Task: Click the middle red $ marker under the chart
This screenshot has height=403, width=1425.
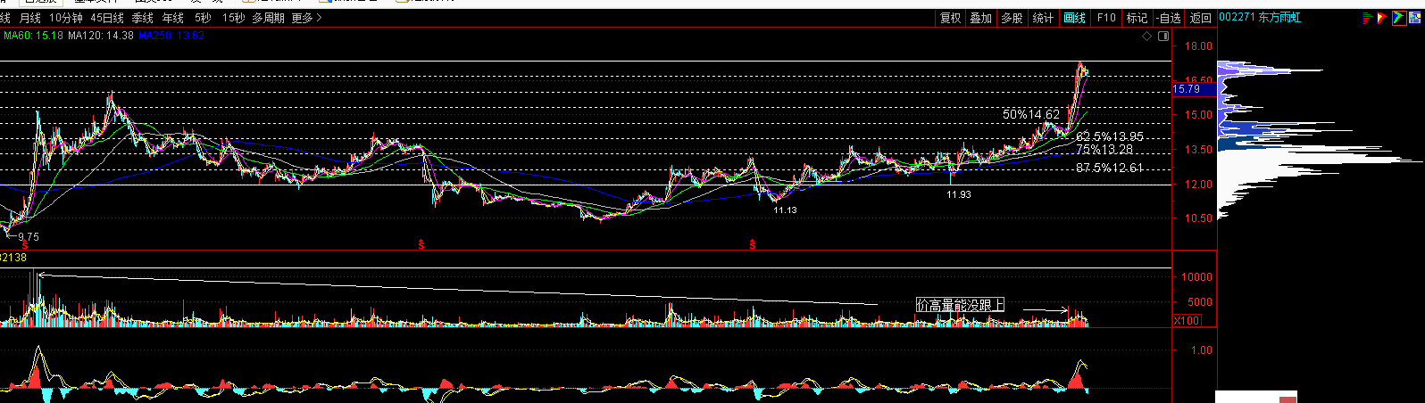Action: click(421, 244)
